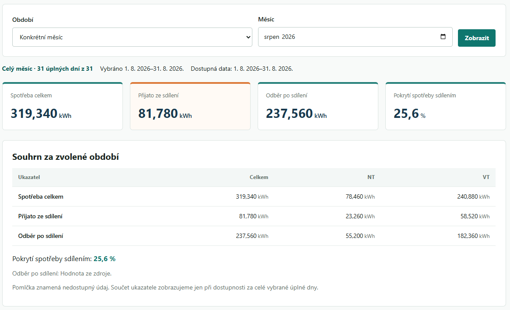Select the Přijato ze sdílení table row

coord(254,216)
